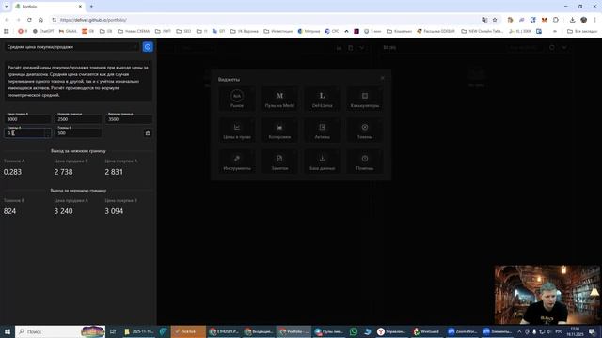Viewport: 602px width, 338px height.
Task: Open the Рынок widget tile
Action: pos(237,99)
